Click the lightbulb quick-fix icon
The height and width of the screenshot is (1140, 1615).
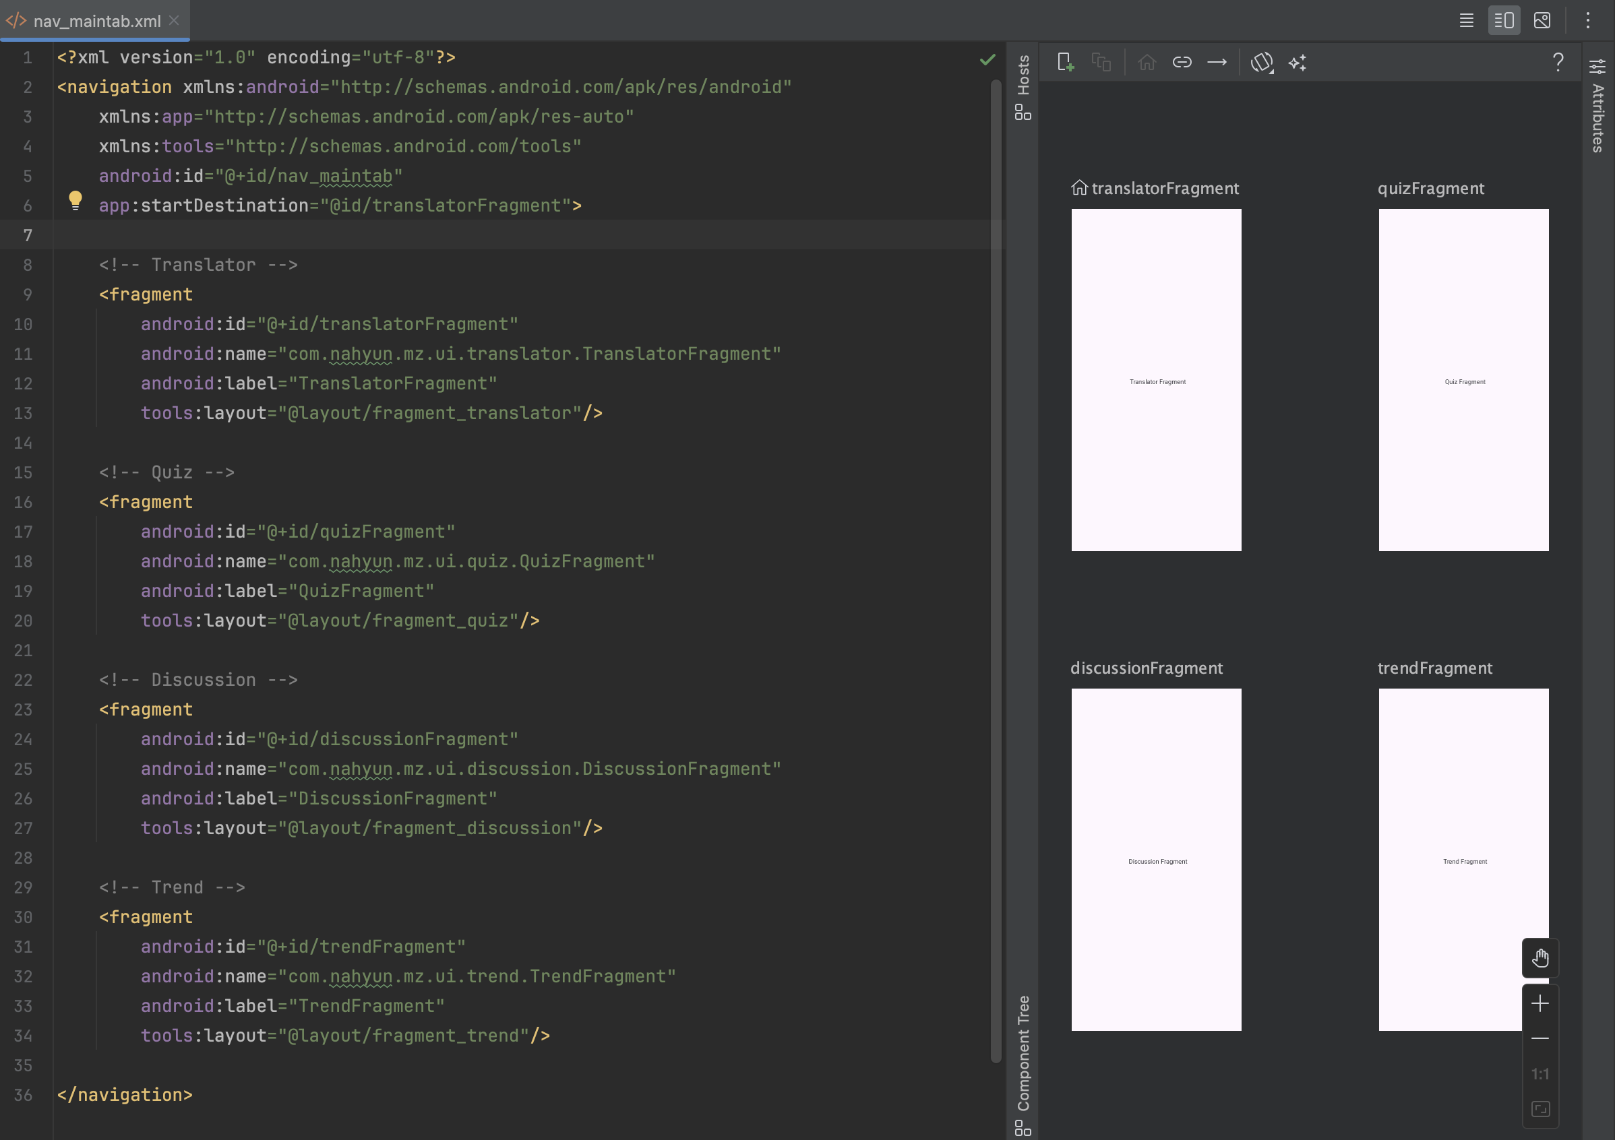click(75, 201)
